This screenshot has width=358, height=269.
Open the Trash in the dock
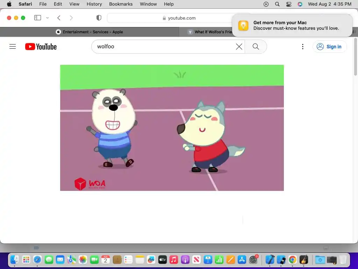(343, 260)
